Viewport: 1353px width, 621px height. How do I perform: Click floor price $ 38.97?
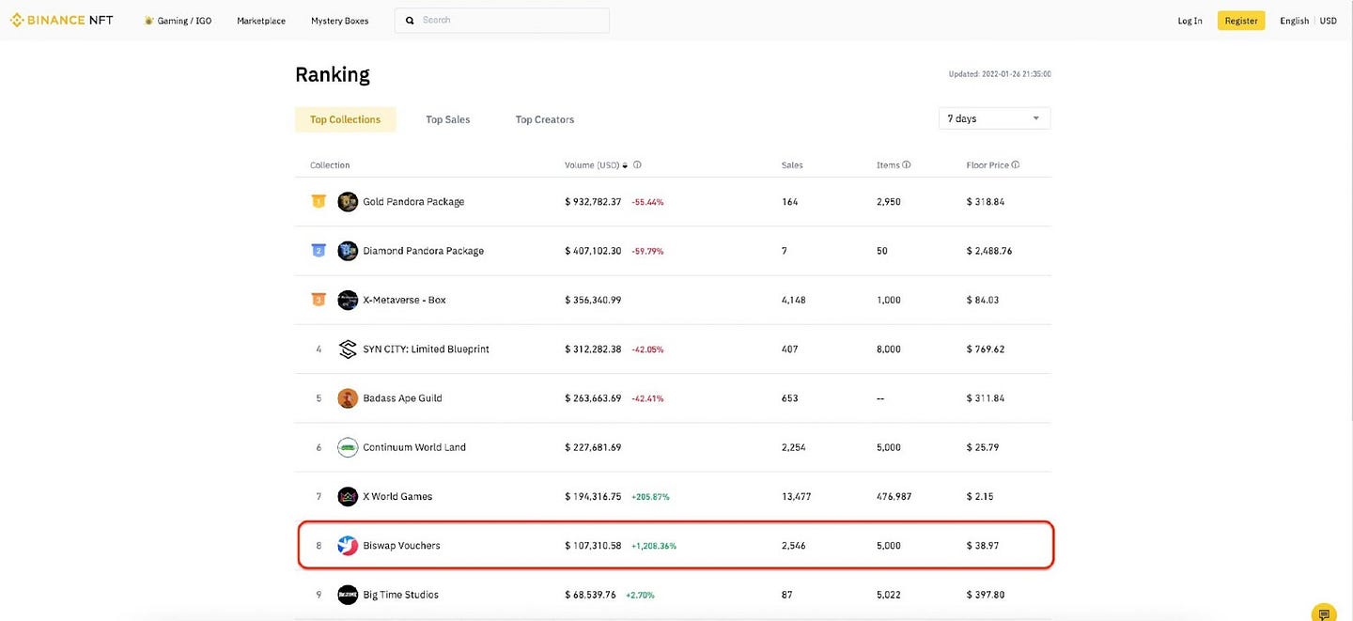(983, 546)
